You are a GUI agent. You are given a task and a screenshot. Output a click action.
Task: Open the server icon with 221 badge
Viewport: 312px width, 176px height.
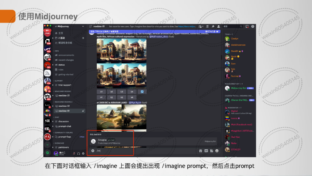[x=47, y=97]
